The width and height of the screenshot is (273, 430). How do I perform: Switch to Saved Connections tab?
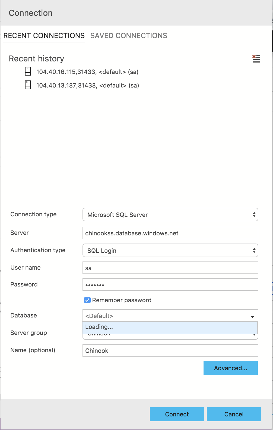pos(129,36)
